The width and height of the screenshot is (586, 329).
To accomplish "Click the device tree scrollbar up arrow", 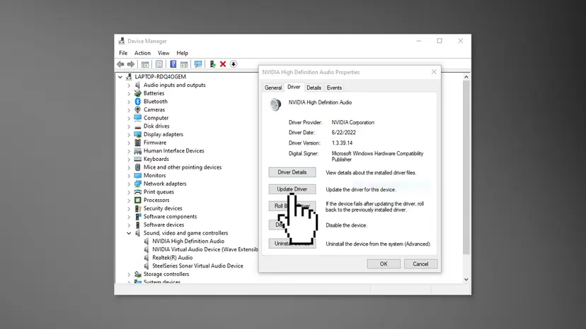I will (466, 77).
